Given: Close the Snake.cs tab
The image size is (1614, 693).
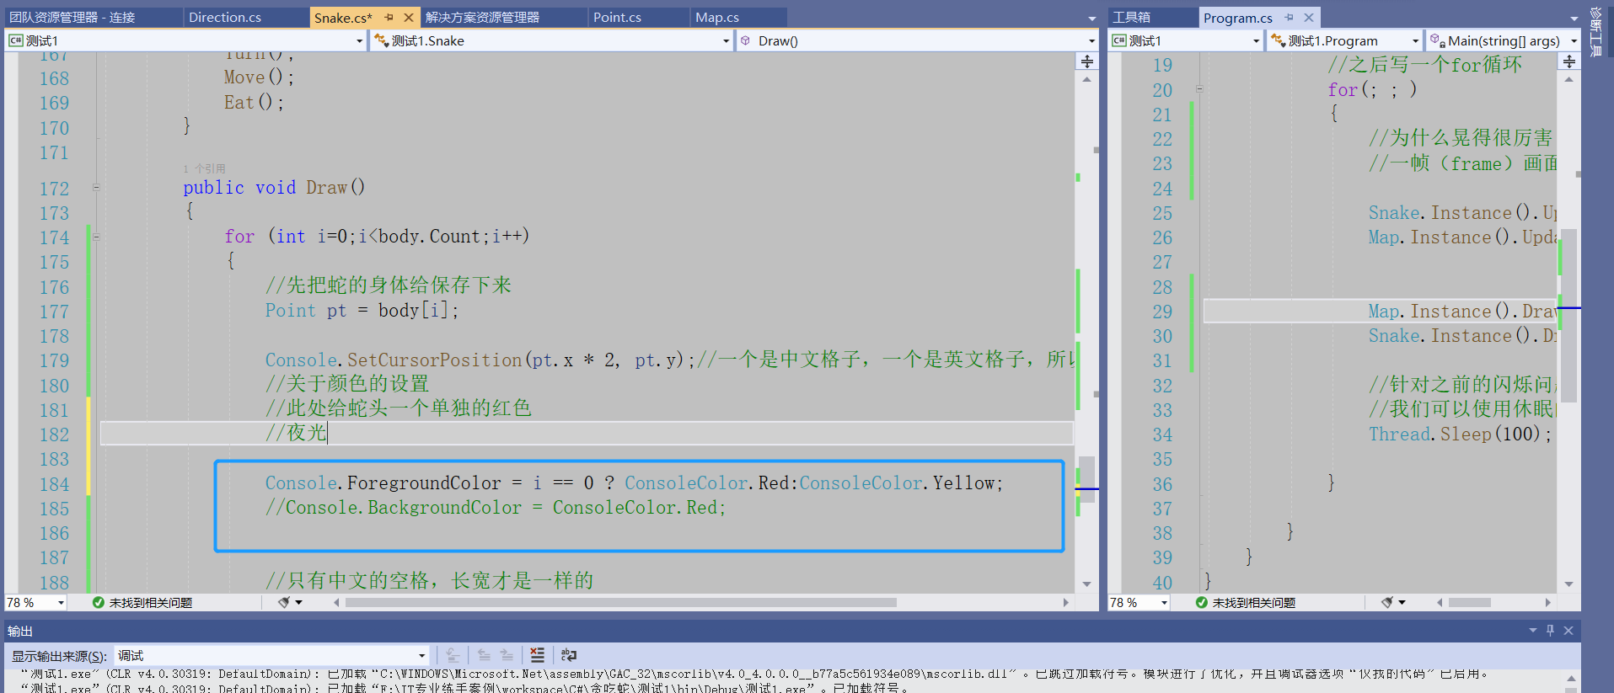Looking at the screenshot, I should tap(409, 18).
